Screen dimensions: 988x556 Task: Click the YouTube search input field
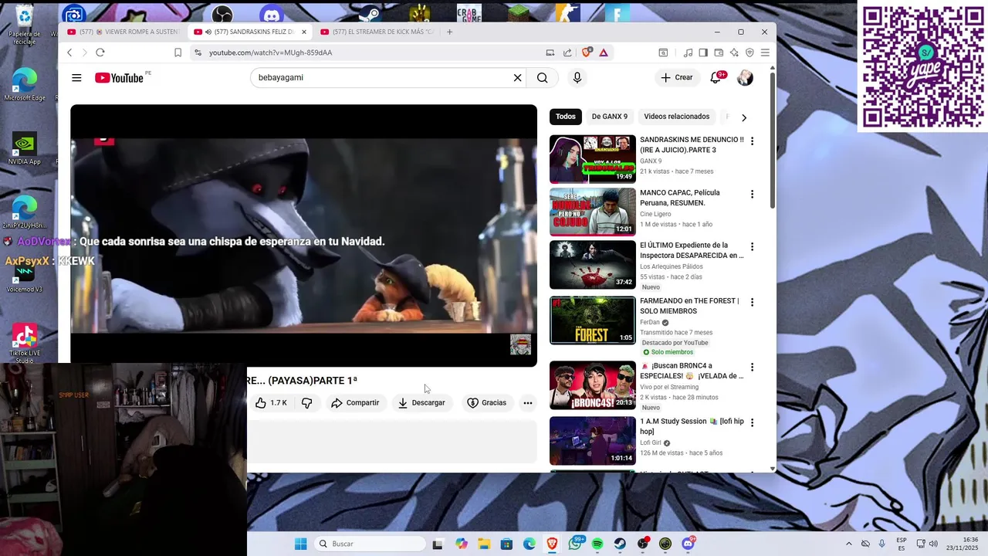point(382,77)
